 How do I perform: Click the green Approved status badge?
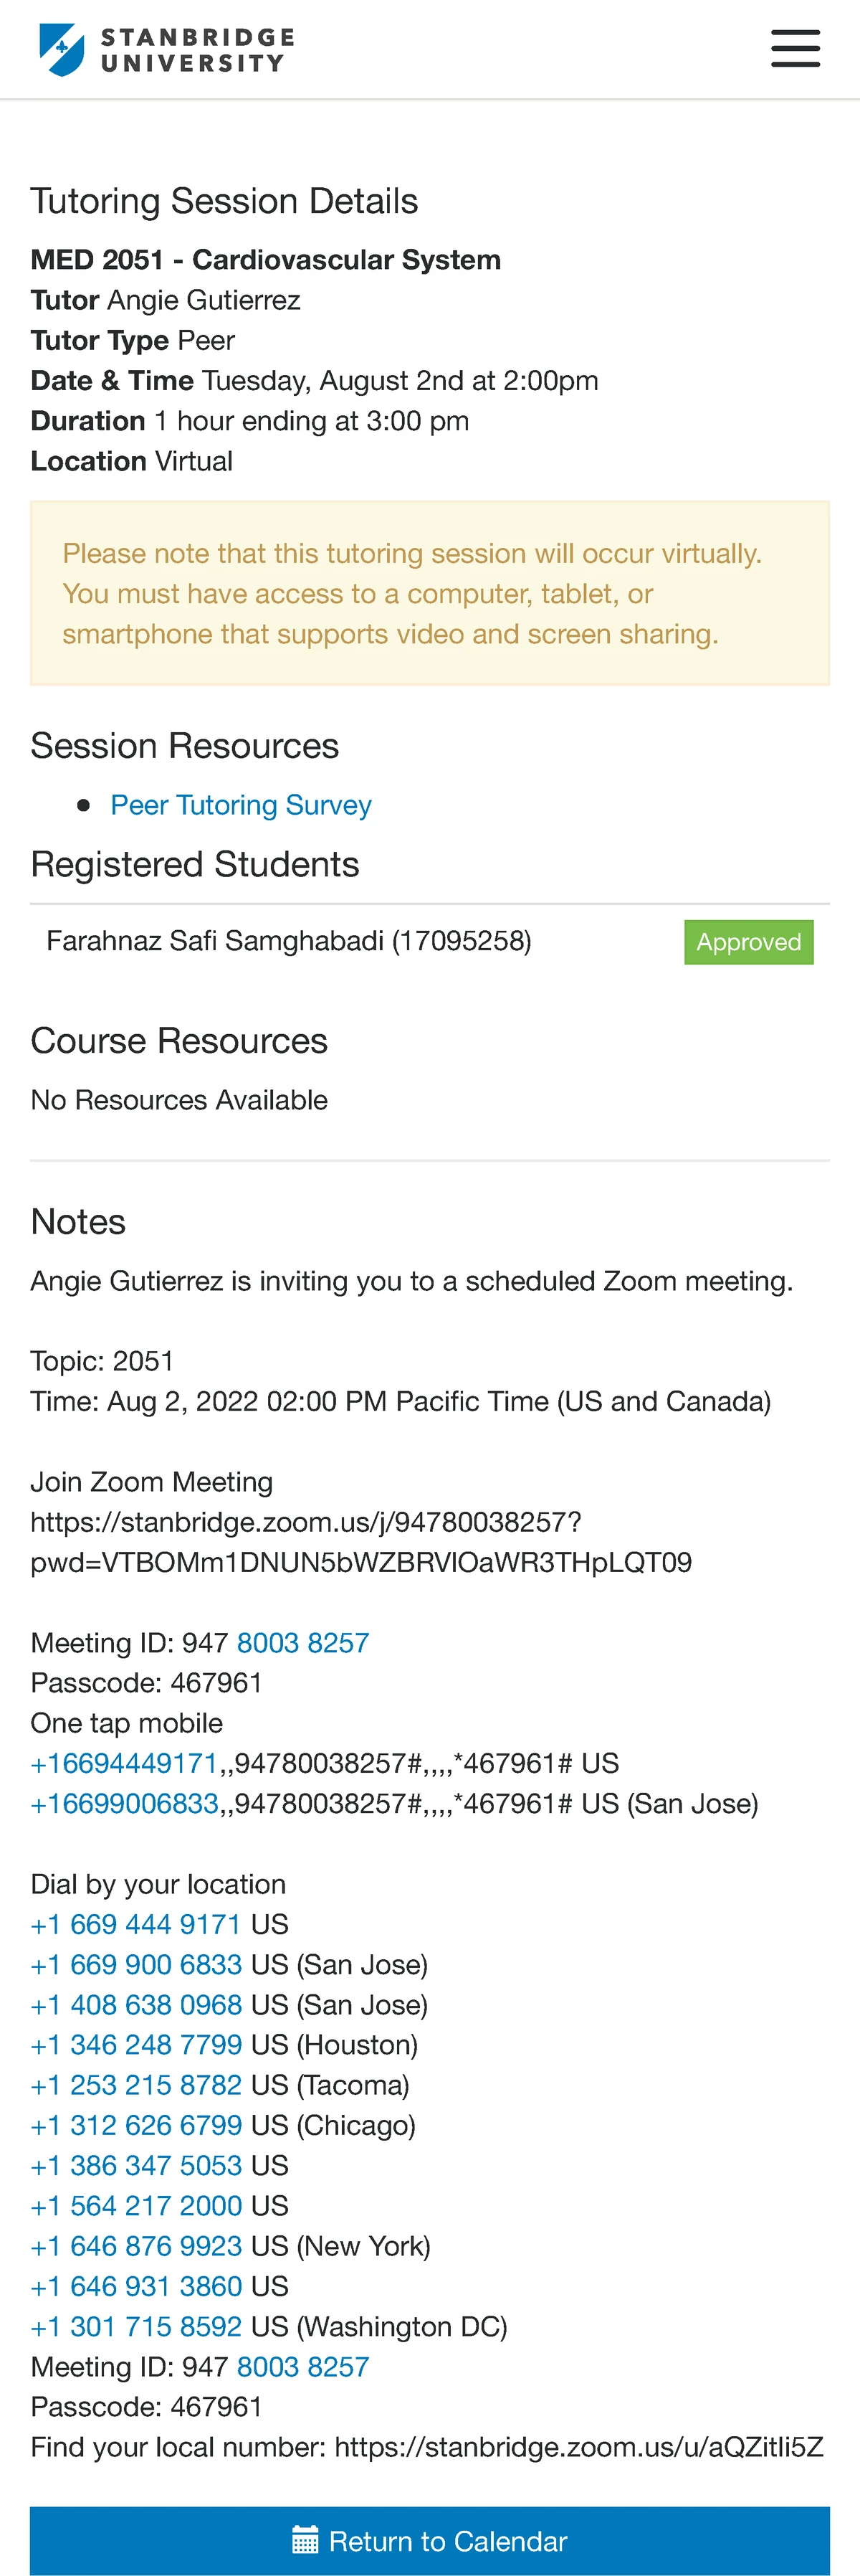pos(748,942)
